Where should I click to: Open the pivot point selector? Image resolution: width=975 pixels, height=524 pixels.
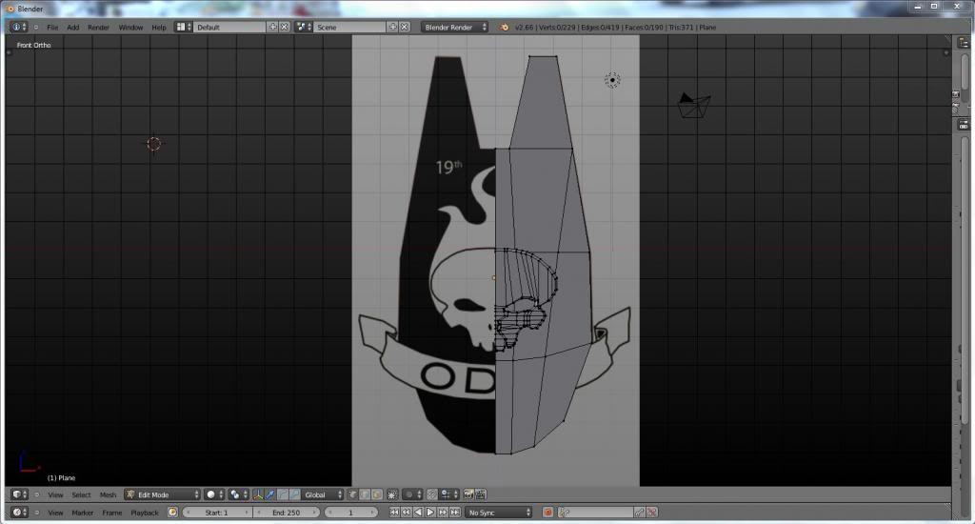coord(237,494)
